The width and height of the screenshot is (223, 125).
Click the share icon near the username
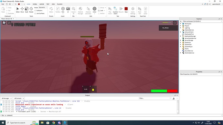(x=210, y=4)
